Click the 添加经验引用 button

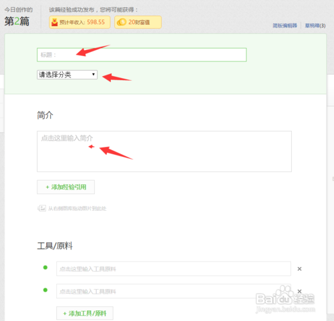[66, 187]
